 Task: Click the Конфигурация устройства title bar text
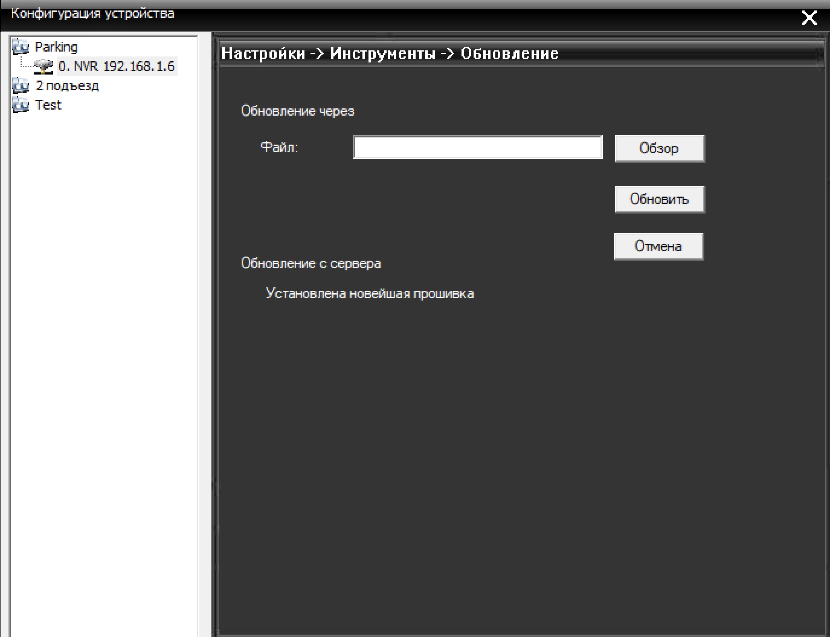click(x=93, y=13)
